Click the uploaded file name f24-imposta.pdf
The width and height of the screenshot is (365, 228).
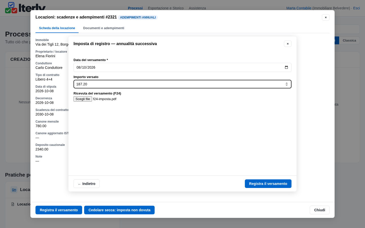click(105, 99)
